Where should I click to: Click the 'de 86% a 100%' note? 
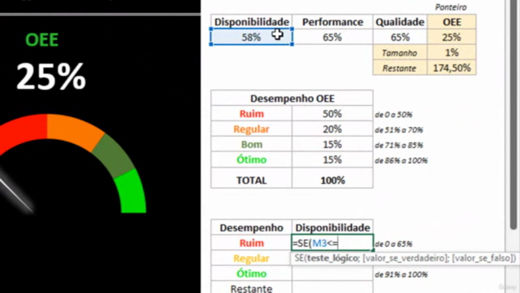[401, 160]
